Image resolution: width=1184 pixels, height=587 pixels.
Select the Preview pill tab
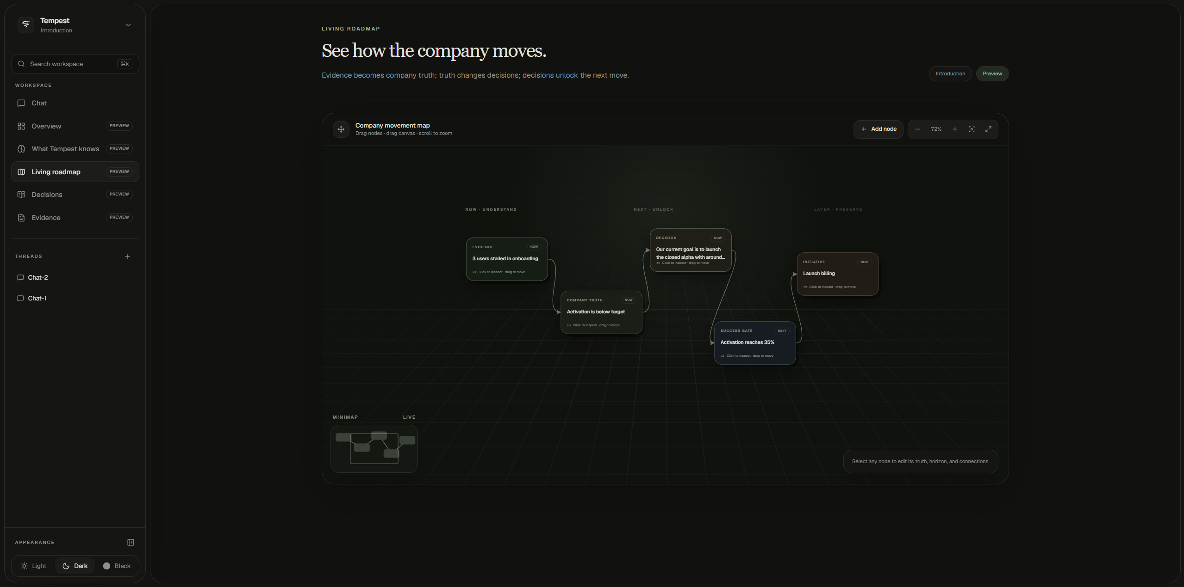point(992,74)
